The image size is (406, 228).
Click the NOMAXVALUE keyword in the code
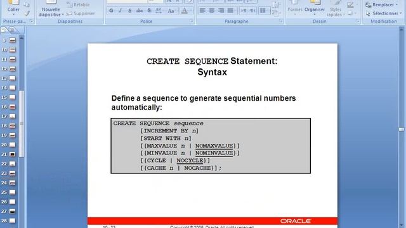[x=214, y=146]
